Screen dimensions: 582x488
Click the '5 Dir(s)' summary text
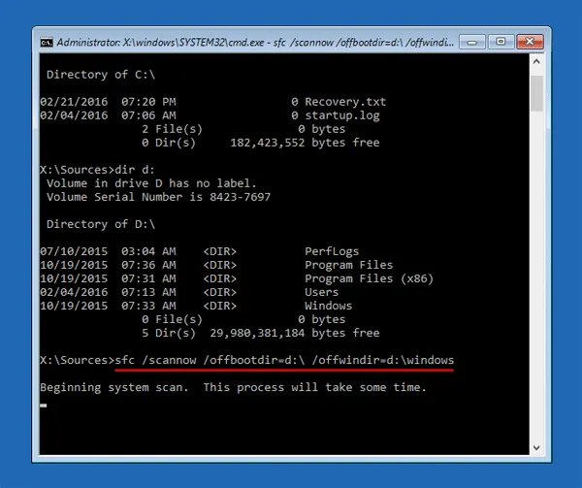169,333
